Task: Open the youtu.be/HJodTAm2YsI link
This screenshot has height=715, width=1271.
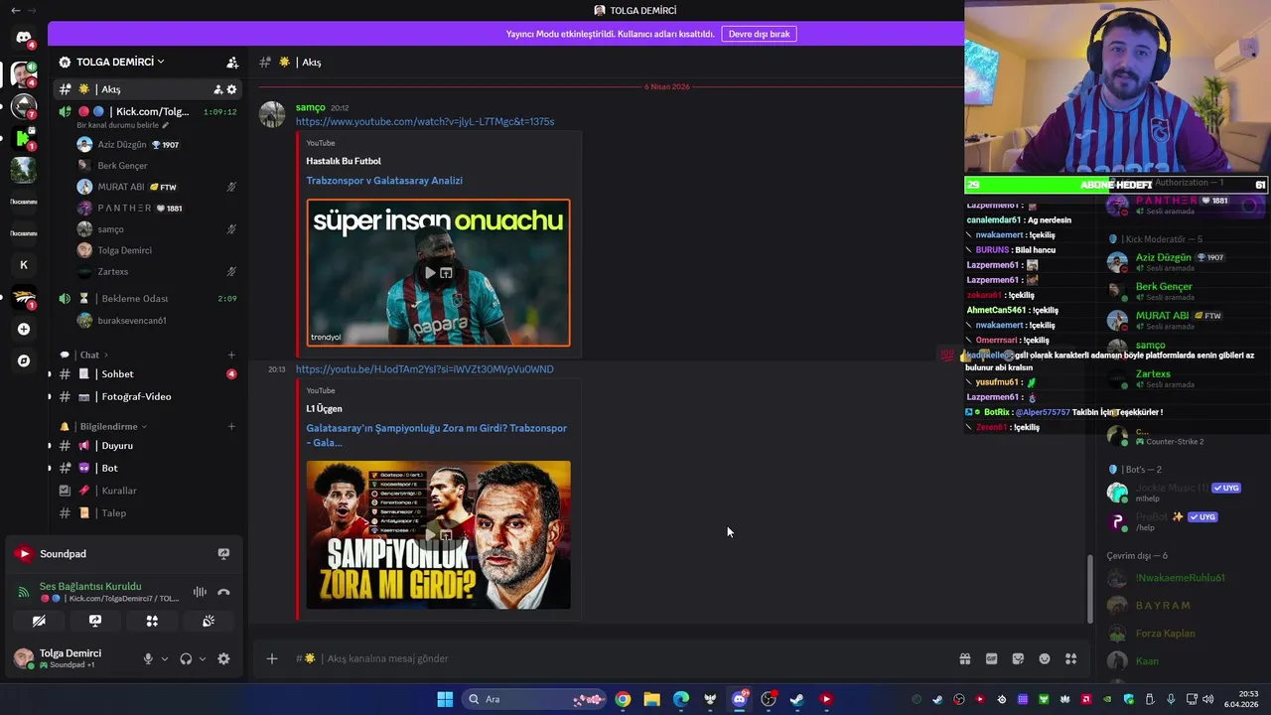Action: point(425,369)
